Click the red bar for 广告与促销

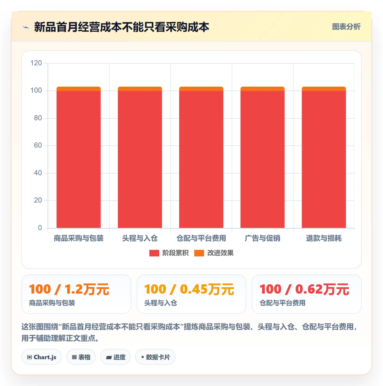pos(262,159)
